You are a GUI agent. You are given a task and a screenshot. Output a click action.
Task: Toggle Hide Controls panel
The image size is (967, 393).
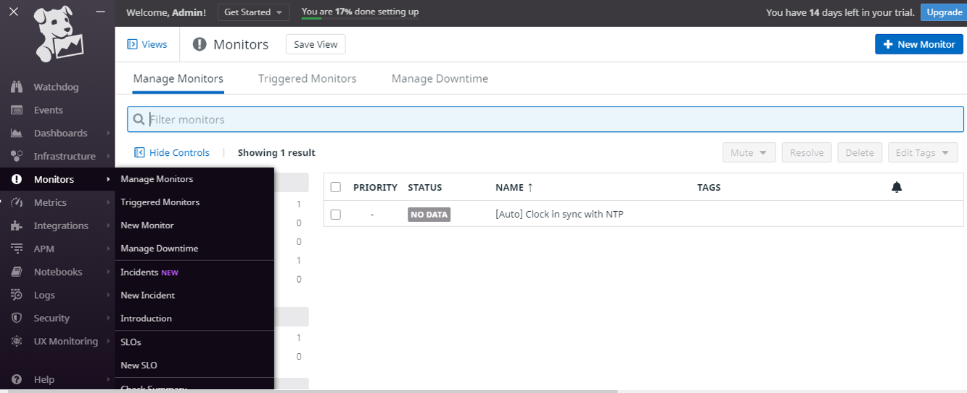click(x=172, y=152)
